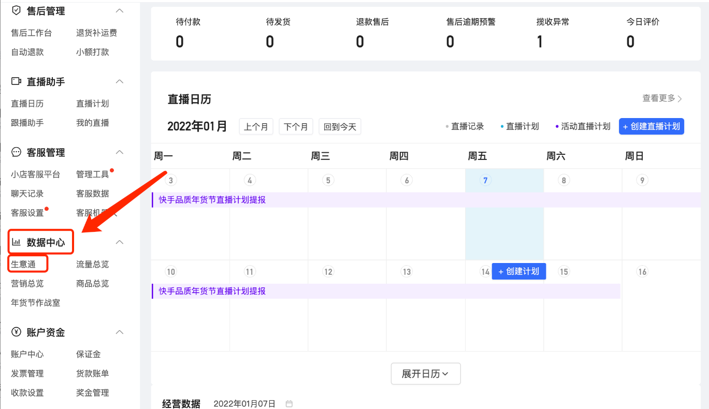Viewport: 709px width, 409px height.
Task: Open 客服设置 menu item
Action: click(27, 213)
